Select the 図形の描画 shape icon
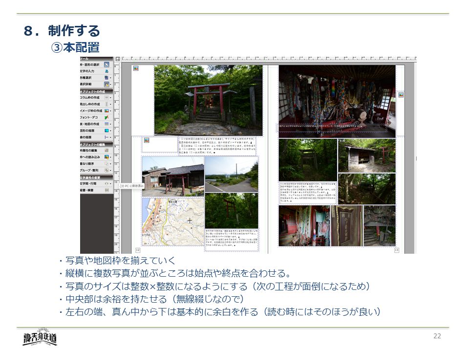Screen dimensions: 469x352 coord(106,131)
